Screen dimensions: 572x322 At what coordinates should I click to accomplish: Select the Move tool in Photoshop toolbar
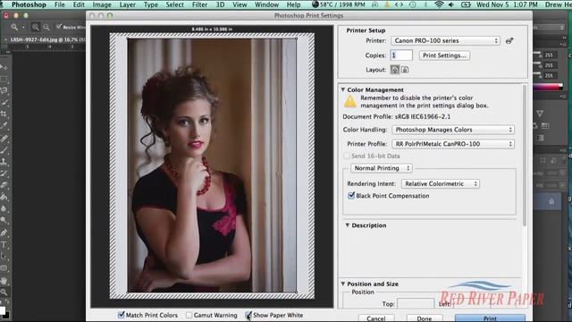click(4, 67)
